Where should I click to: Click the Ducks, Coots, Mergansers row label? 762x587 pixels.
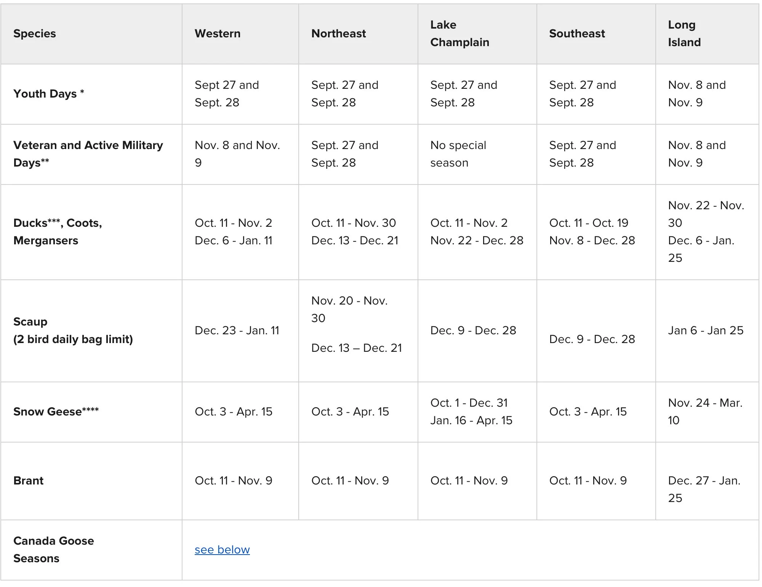pos(58,232)
